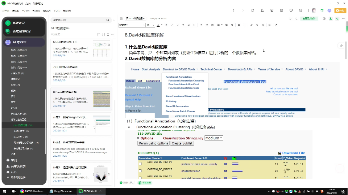Tick the checkbox in the phosphorylation row
Viewport: 348px width, 195px height.
[140, 171]
